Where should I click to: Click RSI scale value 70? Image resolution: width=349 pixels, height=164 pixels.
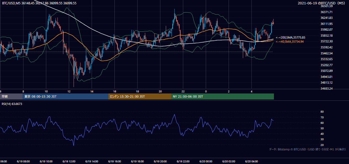pyautogui.click(x=322, y=117)
